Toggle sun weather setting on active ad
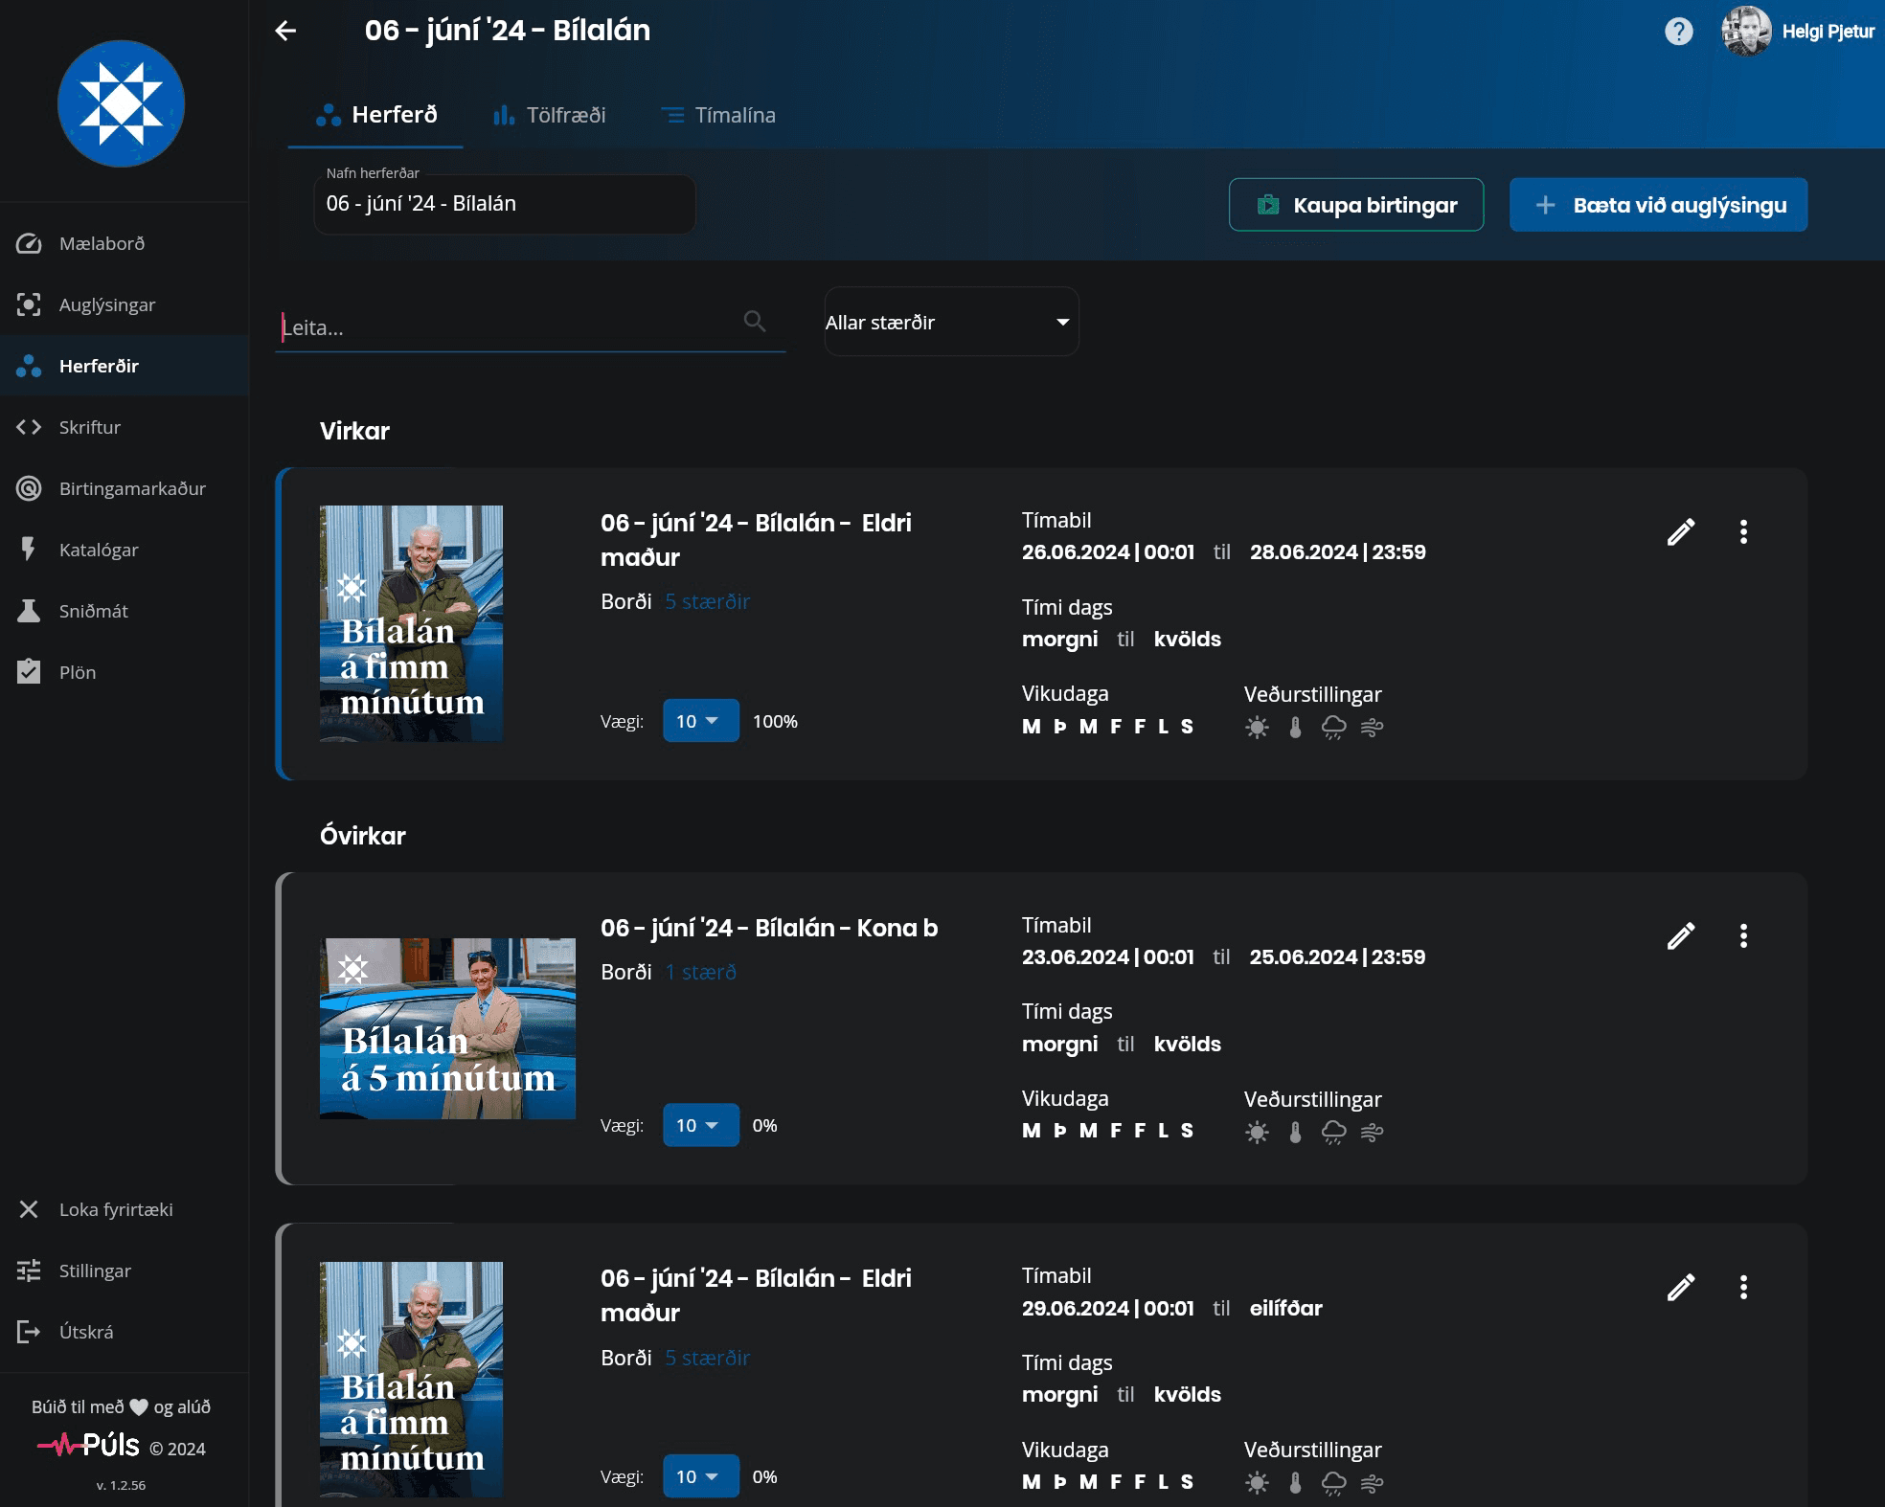 click(1257, 728)
